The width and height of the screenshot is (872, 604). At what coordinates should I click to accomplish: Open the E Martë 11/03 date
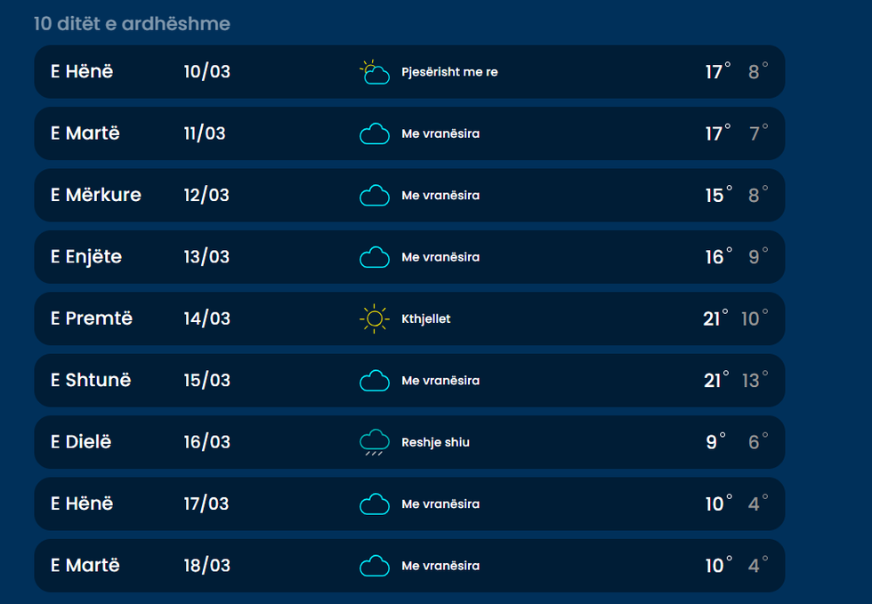tap(205, 133)
